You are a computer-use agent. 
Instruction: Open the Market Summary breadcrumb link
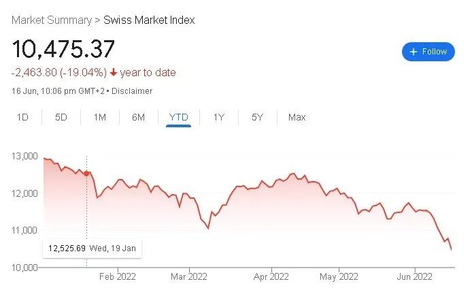[51, 20]
